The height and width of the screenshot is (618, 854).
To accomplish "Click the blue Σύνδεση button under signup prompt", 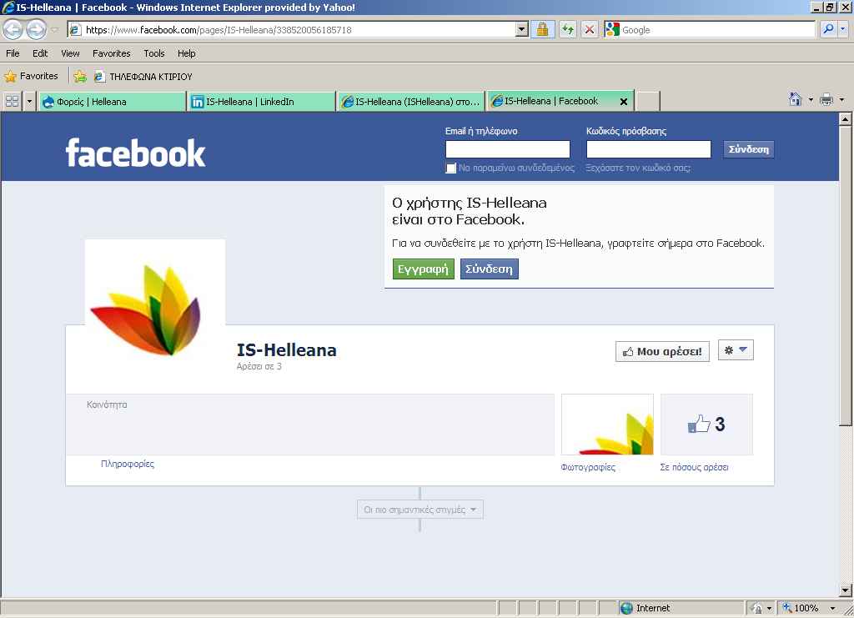I will click(x=489, y=269).
